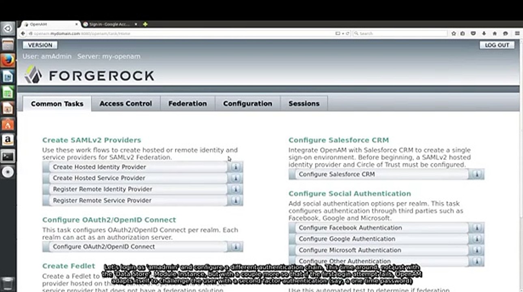Open the Sessions tab

tap(304, 104)
